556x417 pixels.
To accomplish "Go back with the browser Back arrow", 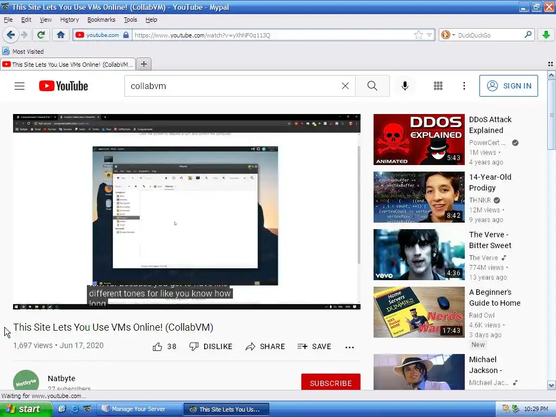I will coord(10,35).
